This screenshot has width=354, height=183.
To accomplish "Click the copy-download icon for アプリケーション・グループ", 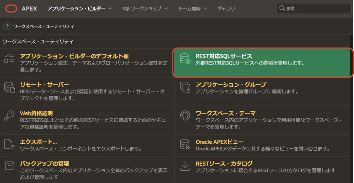I will [185, 87].
